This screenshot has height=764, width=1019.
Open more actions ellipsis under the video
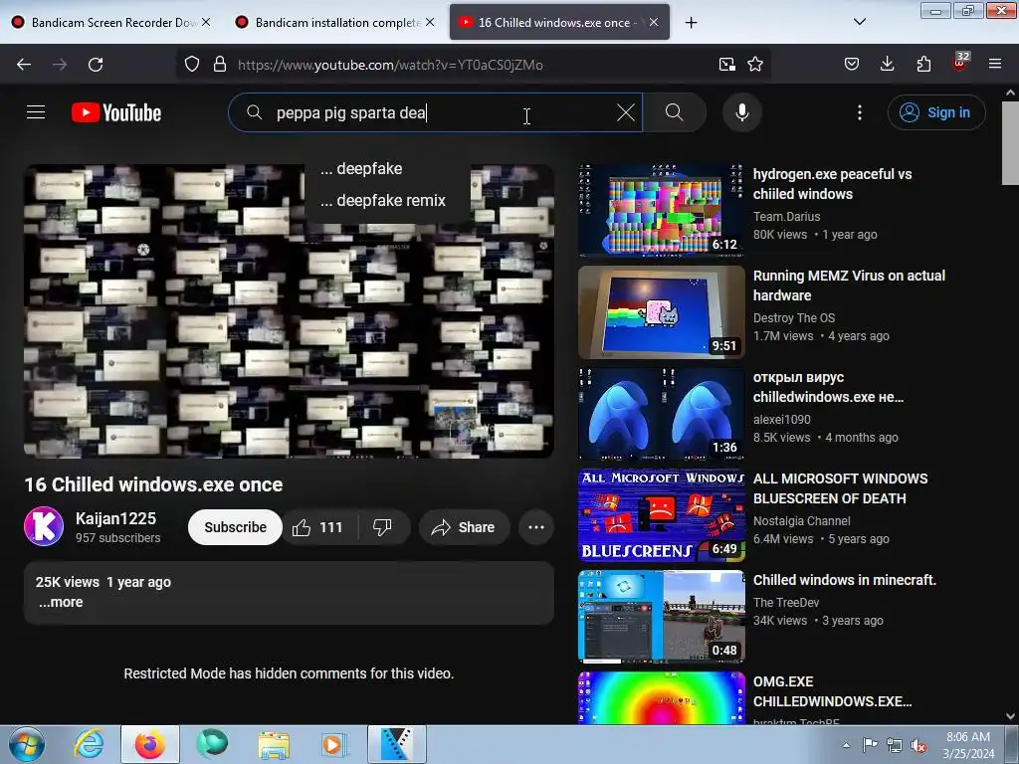536,527
